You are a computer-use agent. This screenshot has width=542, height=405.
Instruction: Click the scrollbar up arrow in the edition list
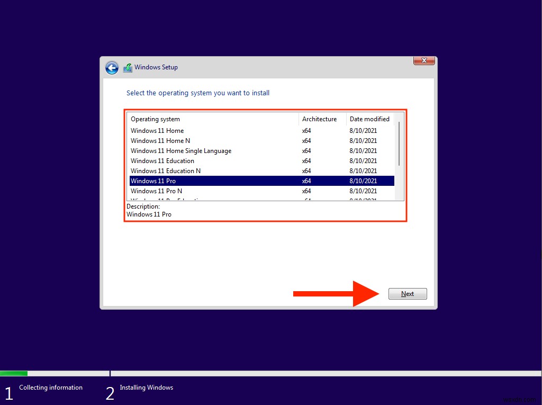398,119
